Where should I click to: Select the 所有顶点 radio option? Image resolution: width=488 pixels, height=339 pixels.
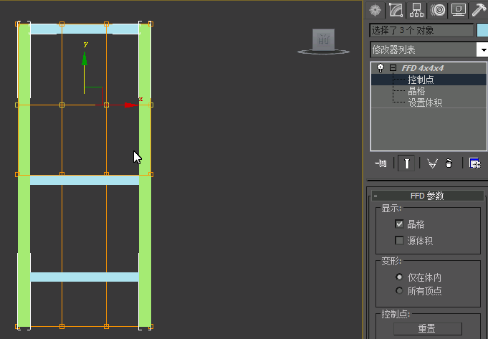[399, 291]
